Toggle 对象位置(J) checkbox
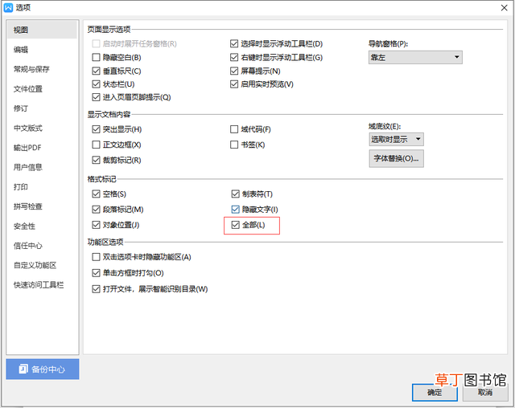The width and height of the screenshot is (515, 408). (x=96, y=225)
